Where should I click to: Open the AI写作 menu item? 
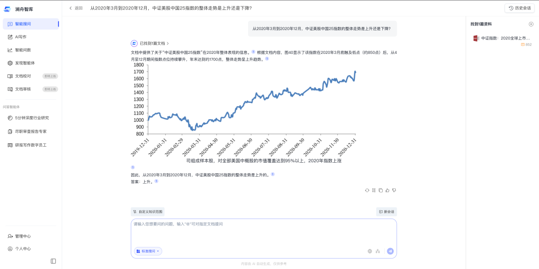coord(21,37)
